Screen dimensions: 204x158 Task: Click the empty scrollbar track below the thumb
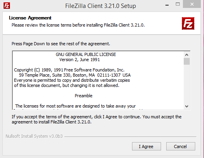coord(187,84)
